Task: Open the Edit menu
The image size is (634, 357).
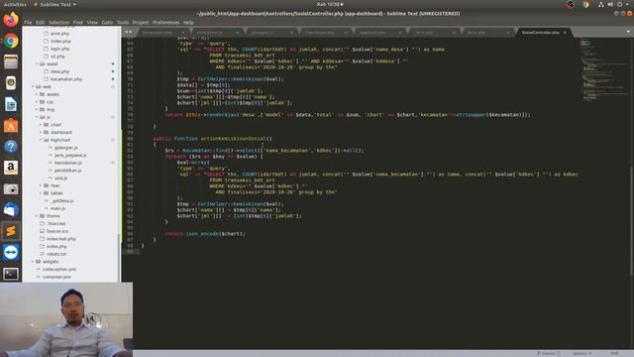Action: click(40, 22)
